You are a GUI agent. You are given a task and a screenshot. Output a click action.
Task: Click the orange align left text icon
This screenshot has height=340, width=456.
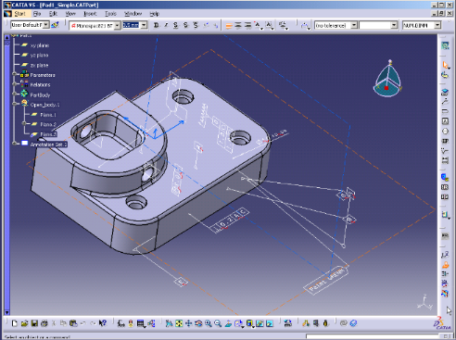click(229, 26)
